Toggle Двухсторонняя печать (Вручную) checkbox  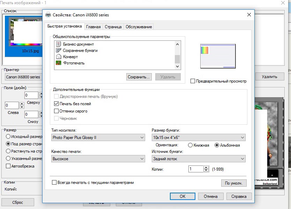click(x=56, y=96)
